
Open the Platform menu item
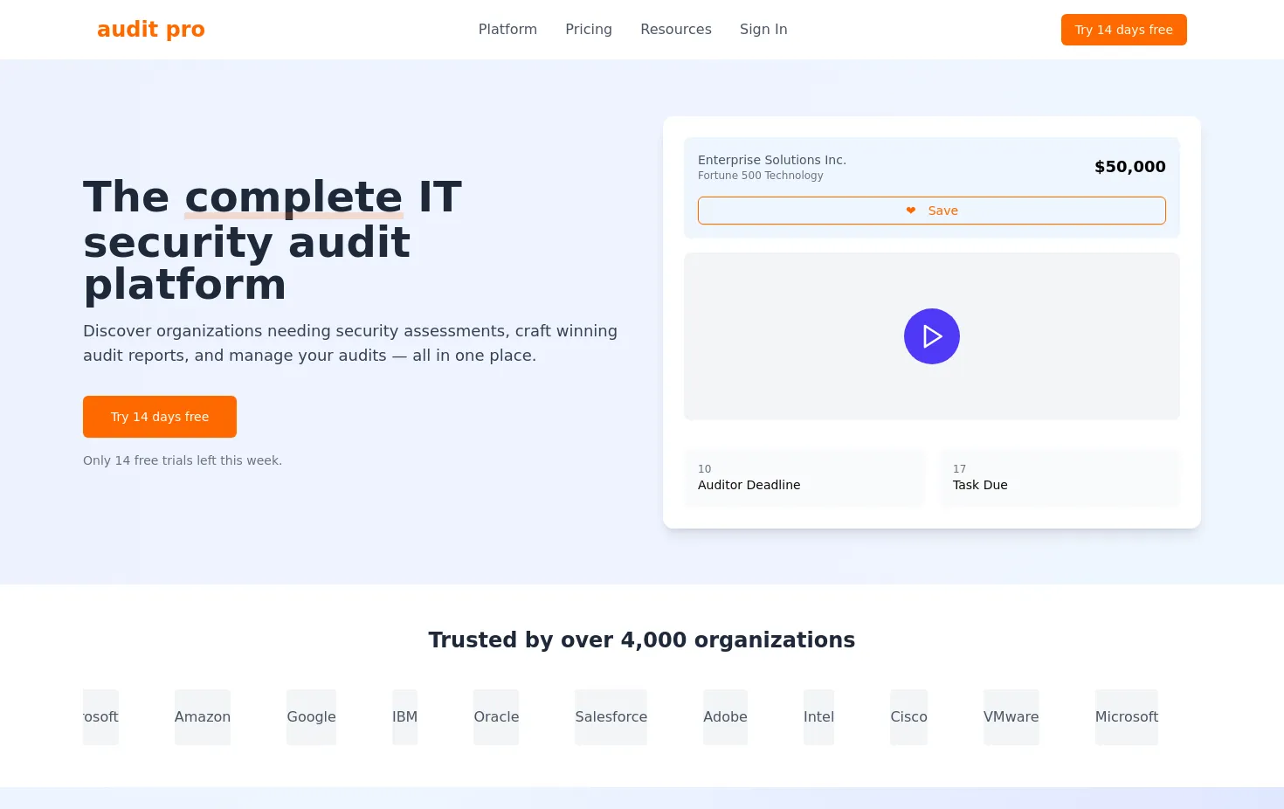pyautogui.click(x=507, y=30)
